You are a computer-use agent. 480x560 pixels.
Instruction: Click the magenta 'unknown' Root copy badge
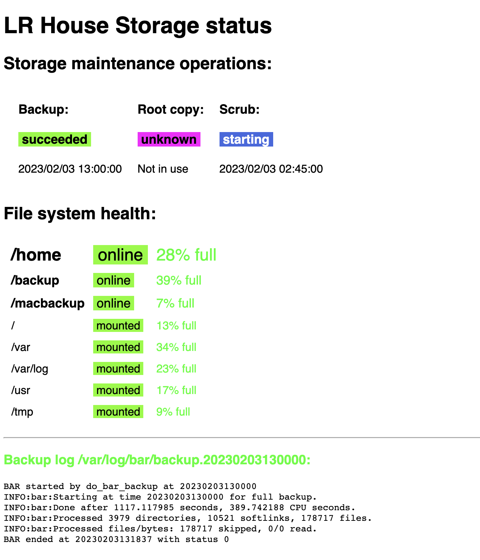point(169,139)
